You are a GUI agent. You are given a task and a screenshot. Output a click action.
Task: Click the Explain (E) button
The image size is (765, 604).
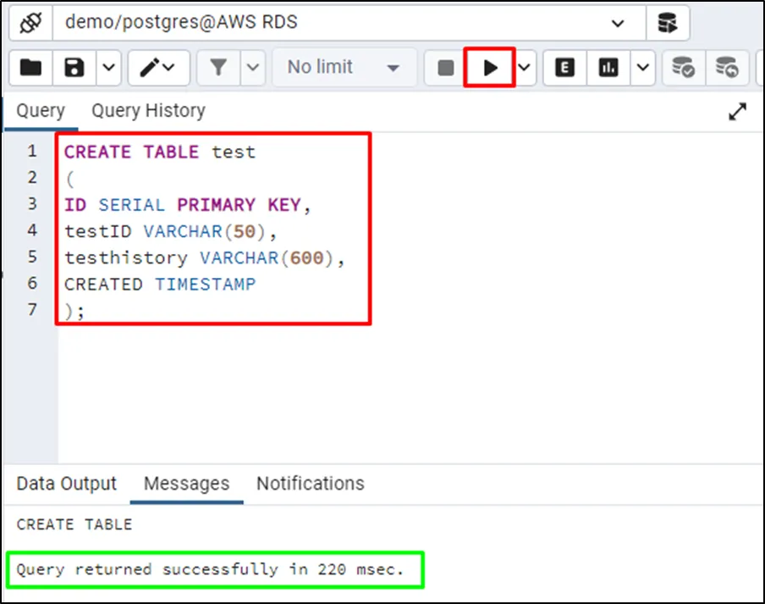pyautogui.click(x=564, y=68)
